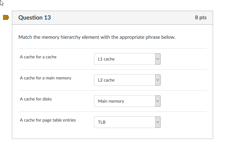Click the Question 13 heading
This screenshot has height=142, width=225.
tap(35, 18)
